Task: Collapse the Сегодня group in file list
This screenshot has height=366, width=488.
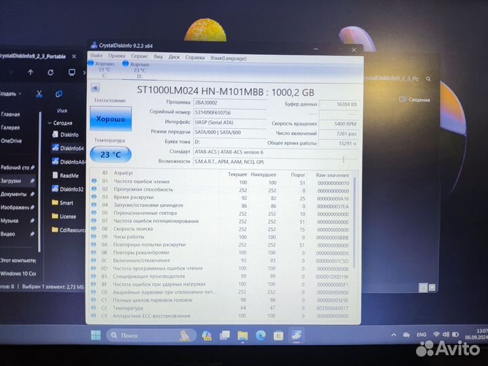Action: (50, 123)
